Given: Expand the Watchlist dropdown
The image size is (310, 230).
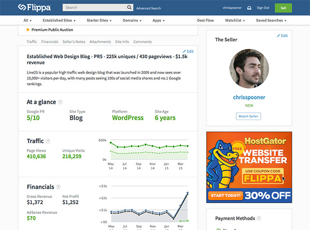Looking at the screenshot, I should pos(235,20).
